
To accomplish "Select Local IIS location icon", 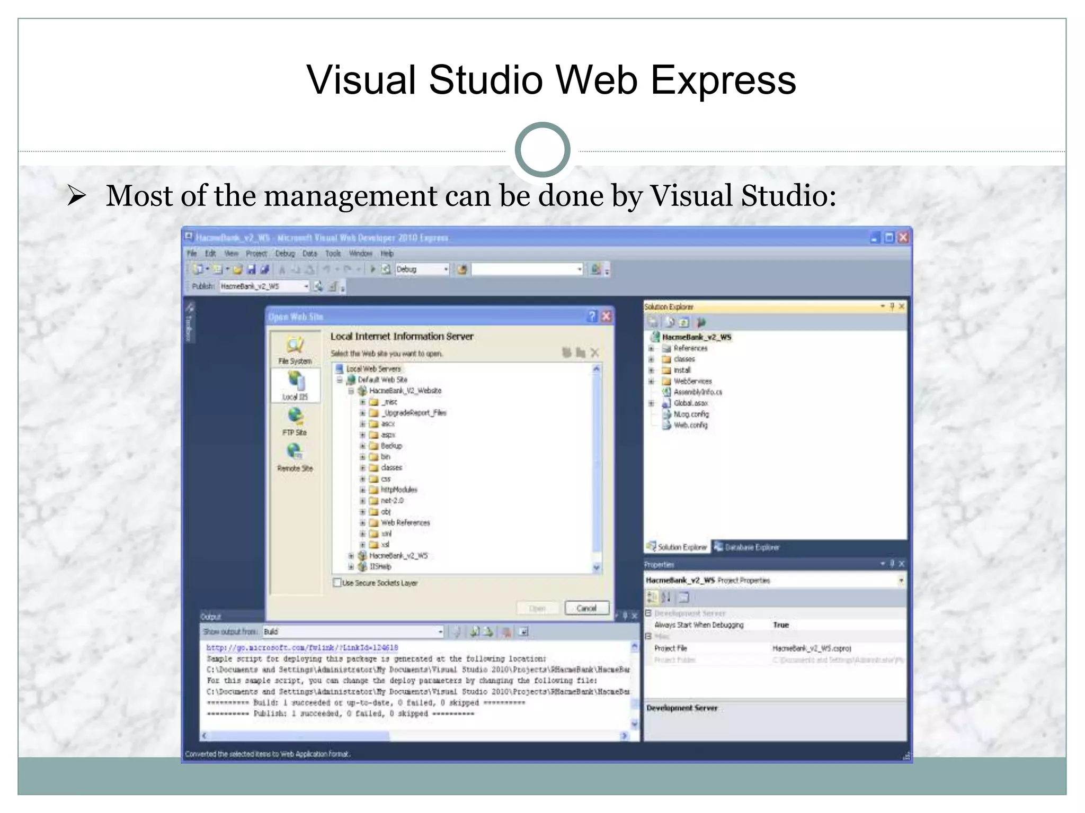I will (x=295, y=386).
